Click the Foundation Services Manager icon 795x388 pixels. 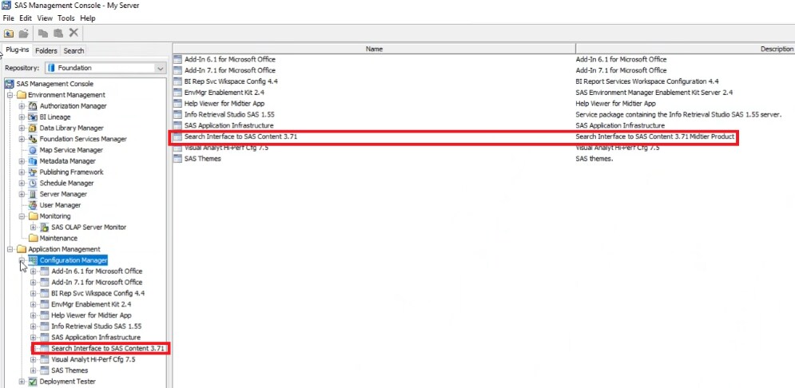tap(33, 139)
